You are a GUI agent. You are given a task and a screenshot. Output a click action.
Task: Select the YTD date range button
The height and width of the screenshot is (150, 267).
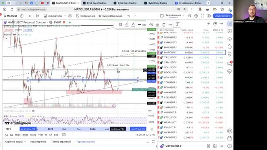click(40, 135)
